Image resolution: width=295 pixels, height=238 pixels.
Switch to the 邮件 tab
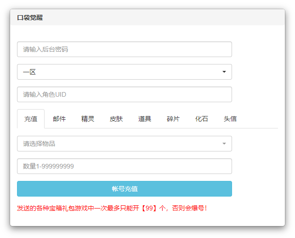tap(59, 119)
